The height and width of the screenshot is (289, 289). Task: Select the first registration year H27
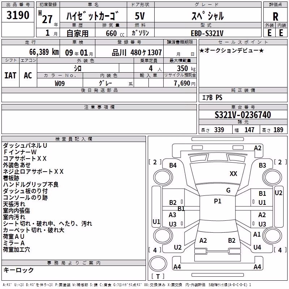click(46, 17)
